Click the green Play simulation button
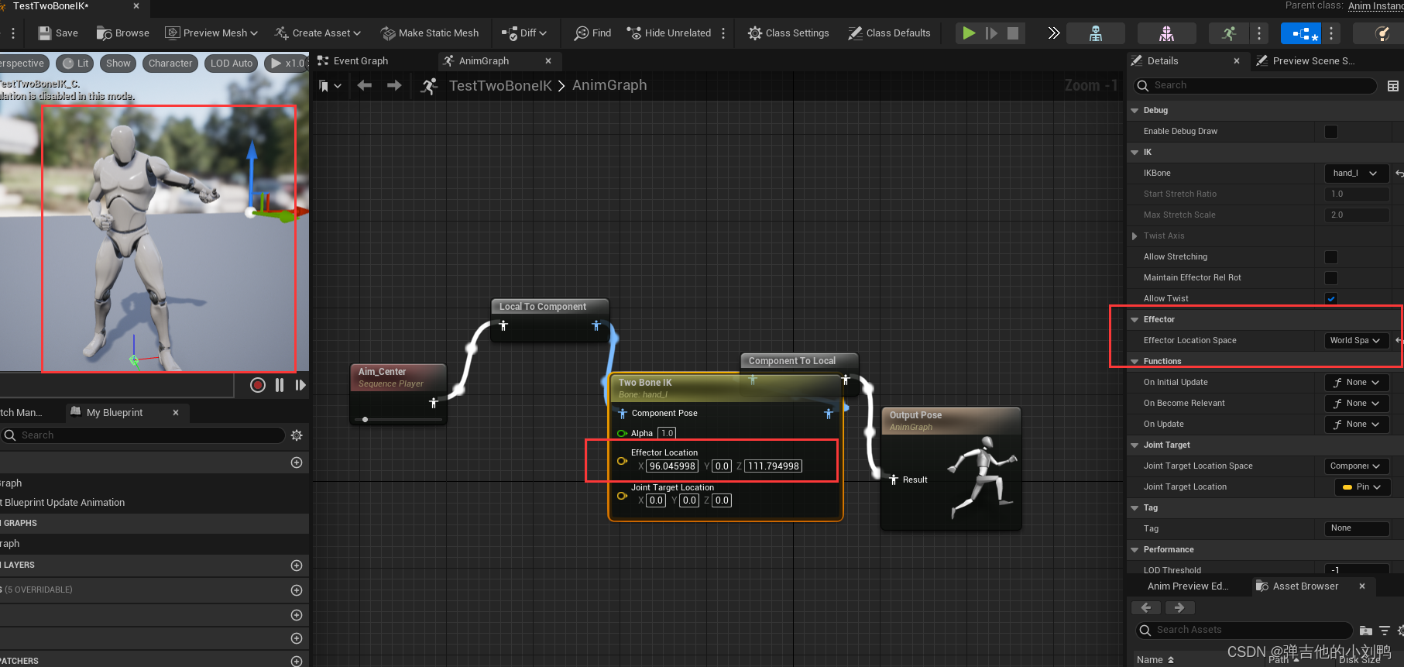 coord(969,33)
